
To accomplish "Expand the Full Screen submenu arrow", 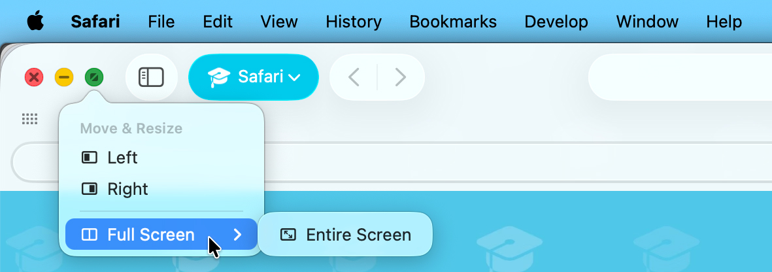I will [238, 234].
